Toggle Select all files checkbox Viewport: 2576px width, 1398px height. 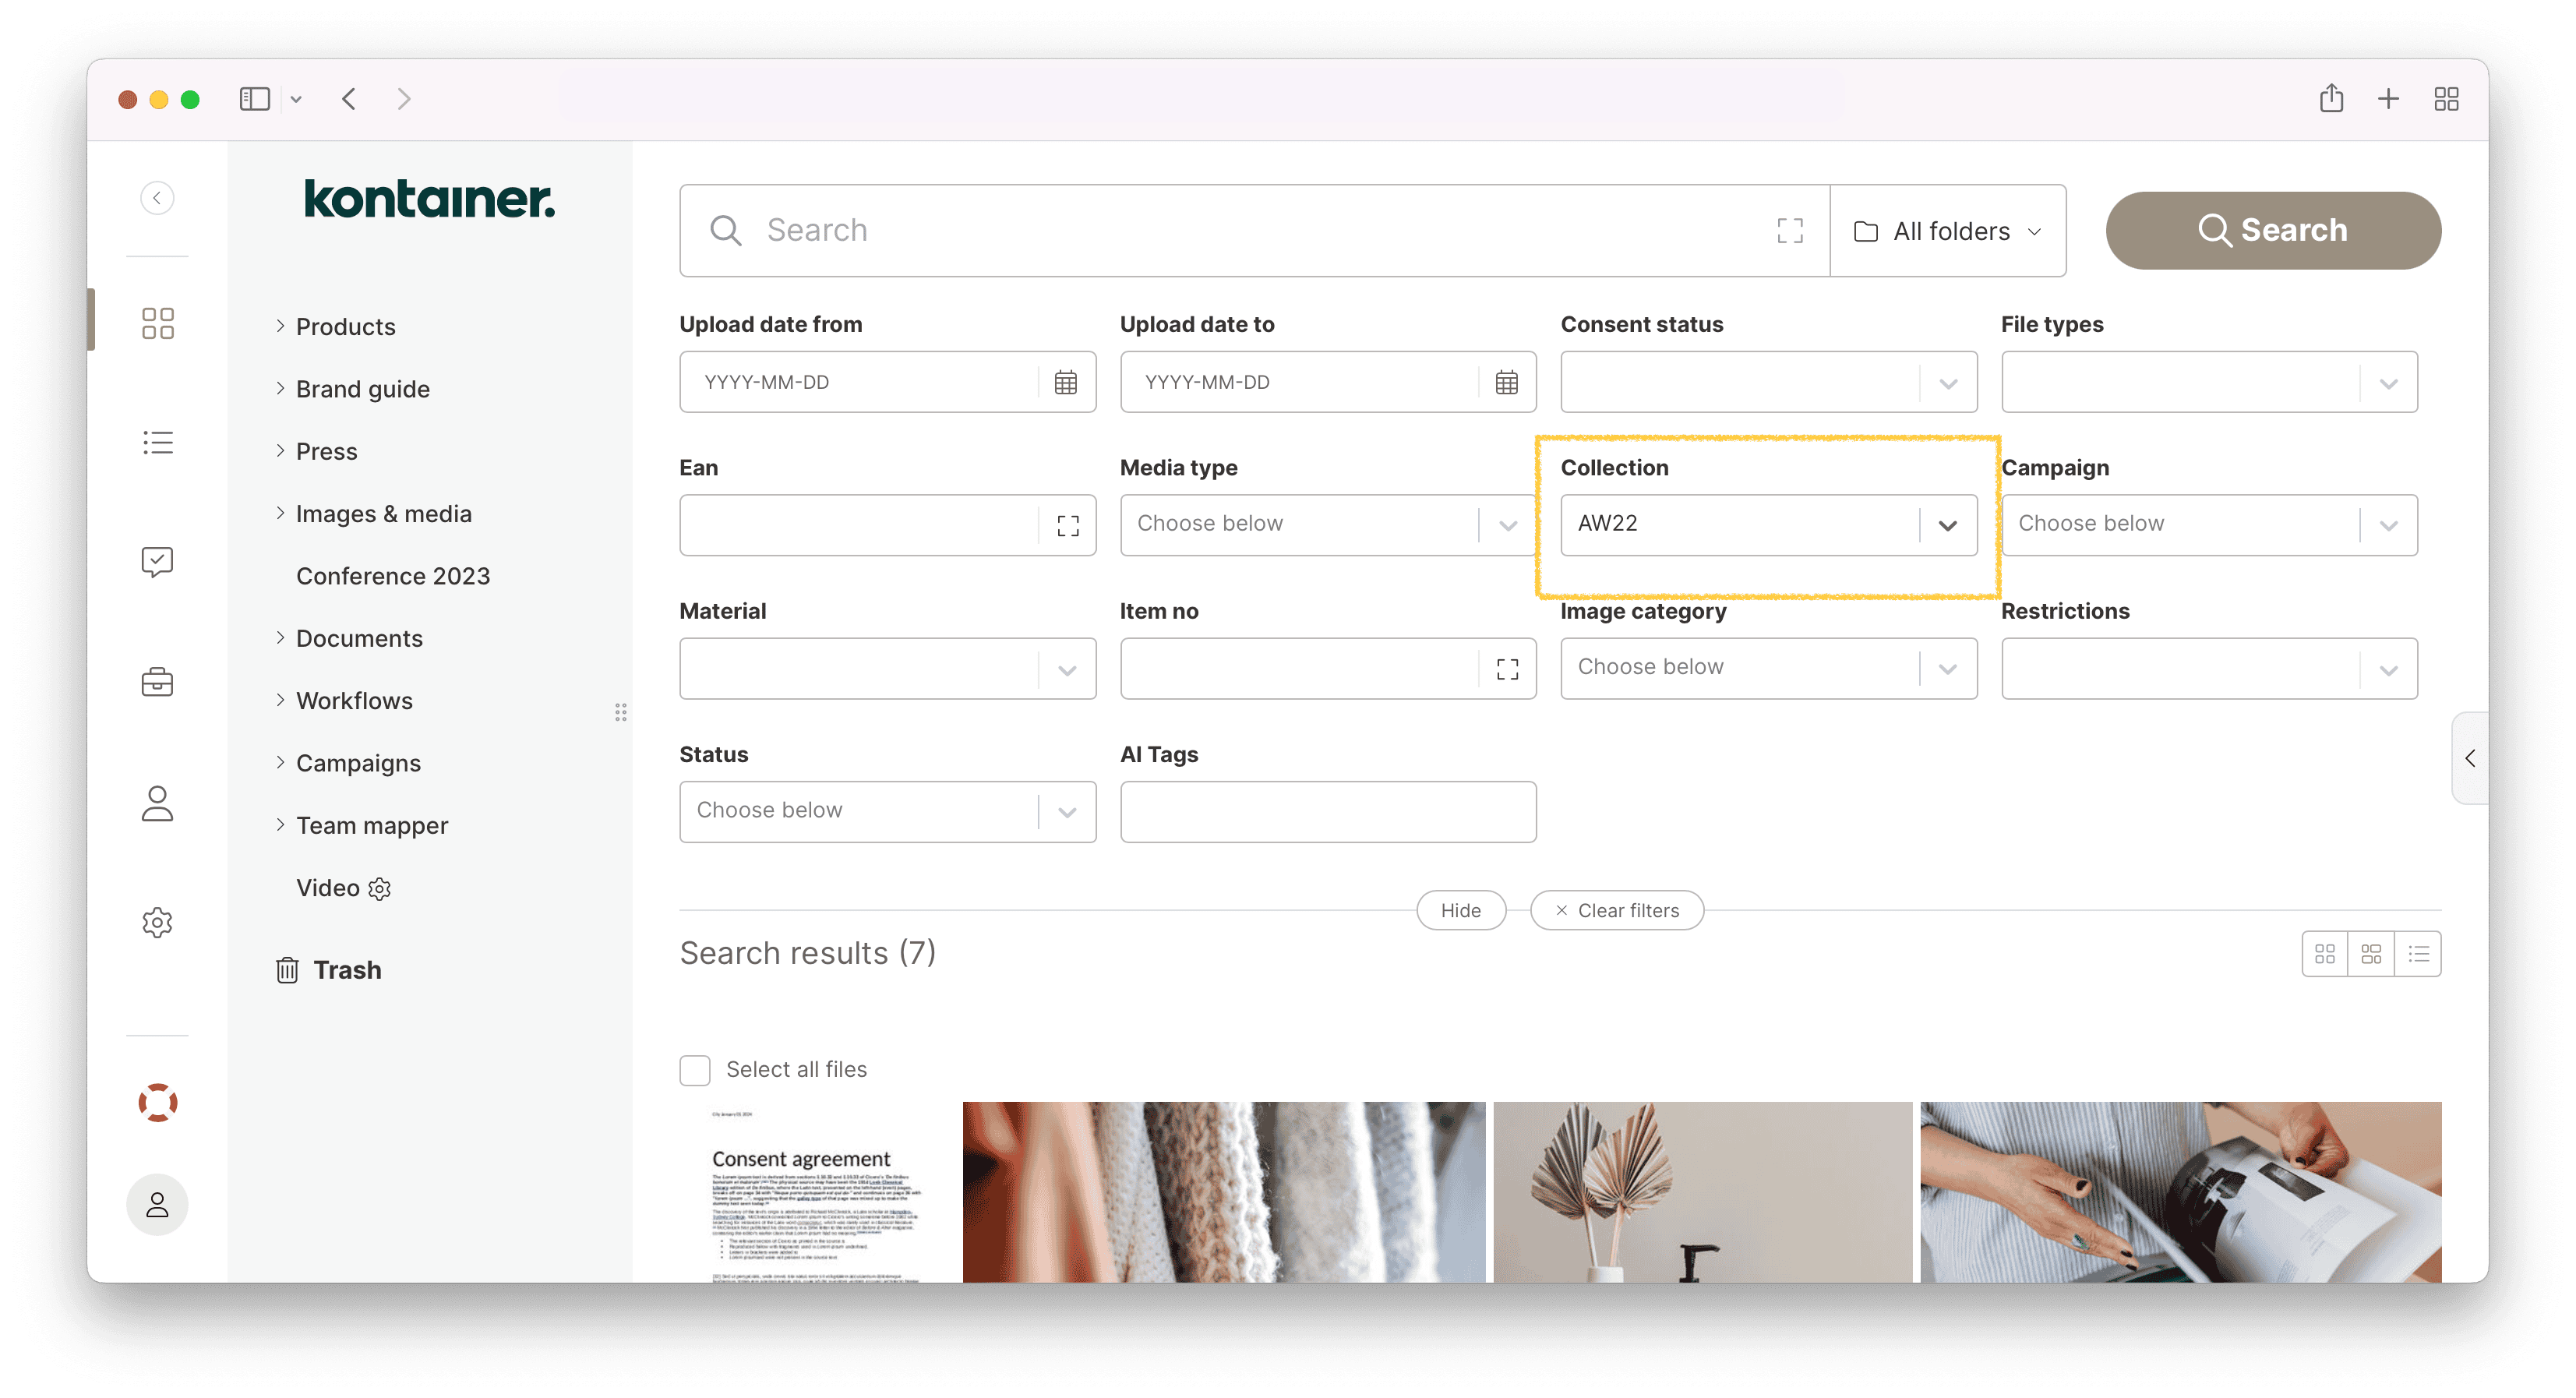tap(693, 1068)
